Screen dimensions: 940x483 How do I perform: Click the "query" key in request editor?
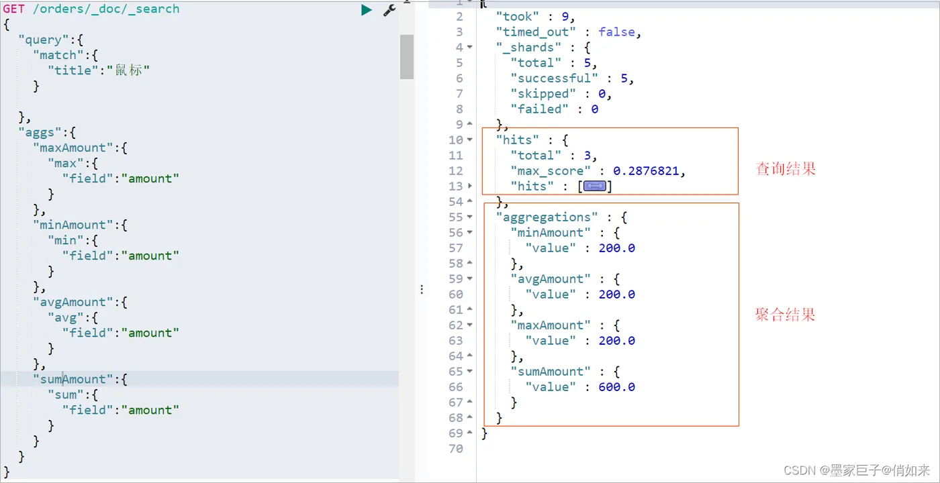(44, 40)
